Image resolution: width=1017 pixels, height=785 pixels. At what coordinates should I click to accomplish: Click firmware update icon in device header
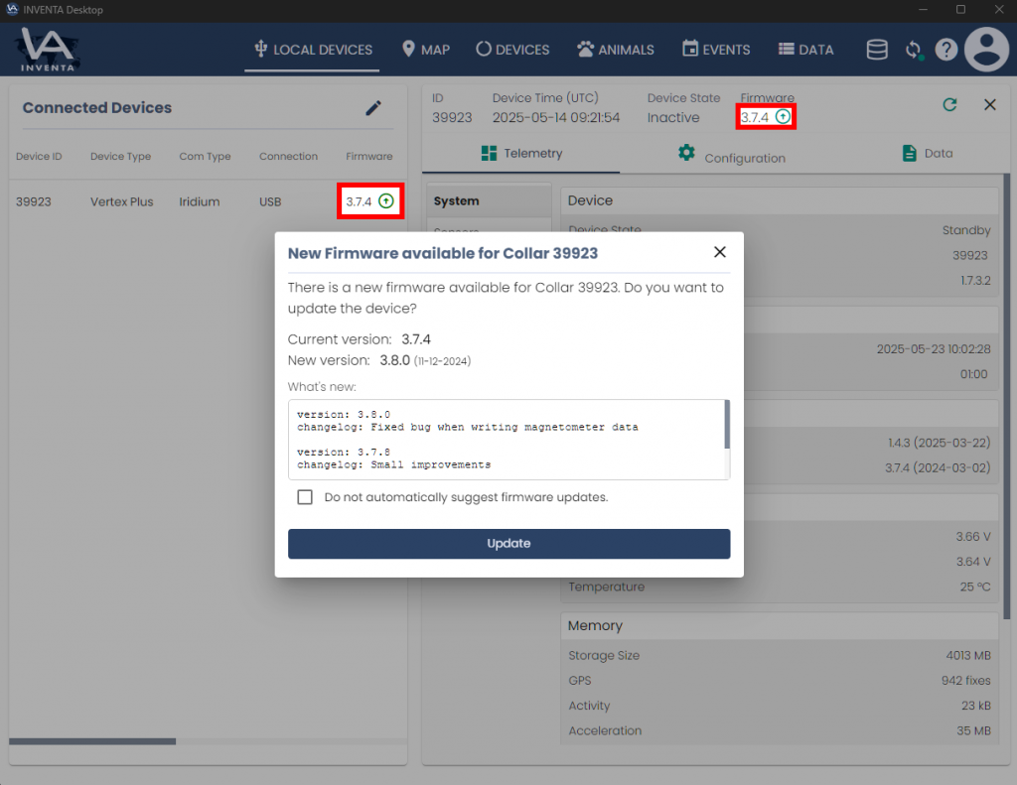pos(783,117)
